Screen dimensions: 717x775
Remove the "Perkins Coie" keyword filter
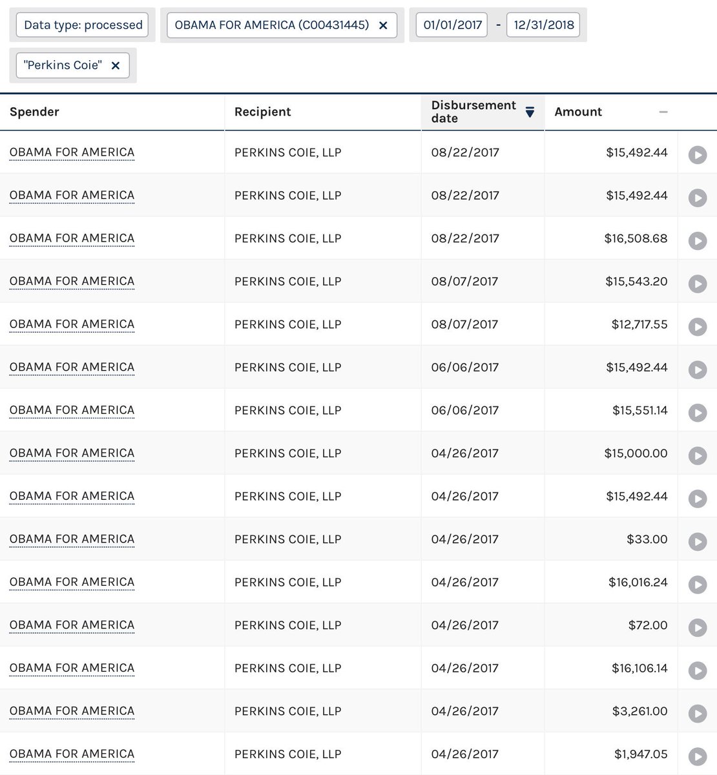point(116,65)
